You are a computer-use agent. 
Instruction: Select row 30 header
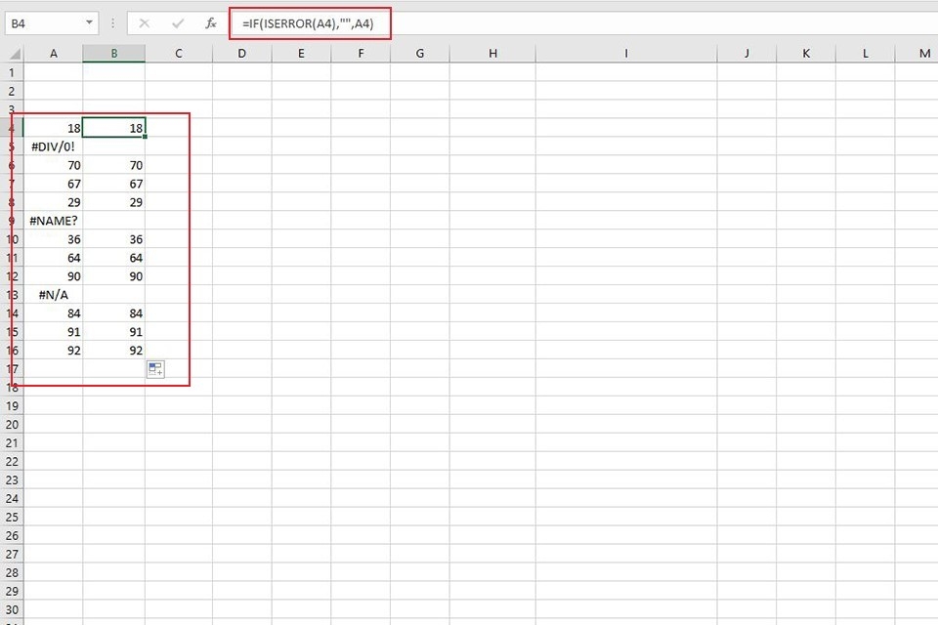point(12,610)
